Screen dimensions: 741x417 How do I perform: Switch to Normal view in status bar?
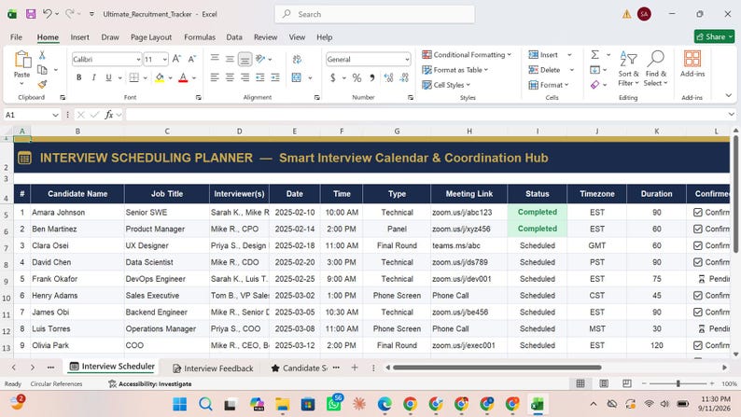(580, 383)
